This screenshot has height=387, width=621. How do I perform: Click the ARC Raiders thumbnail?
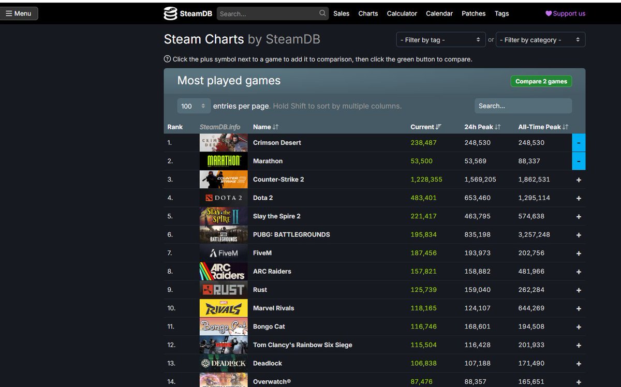224,271
